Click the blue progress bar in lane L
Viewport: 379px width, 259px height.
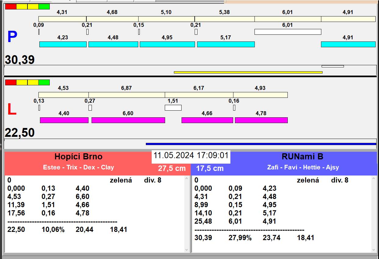coord(261,144)
